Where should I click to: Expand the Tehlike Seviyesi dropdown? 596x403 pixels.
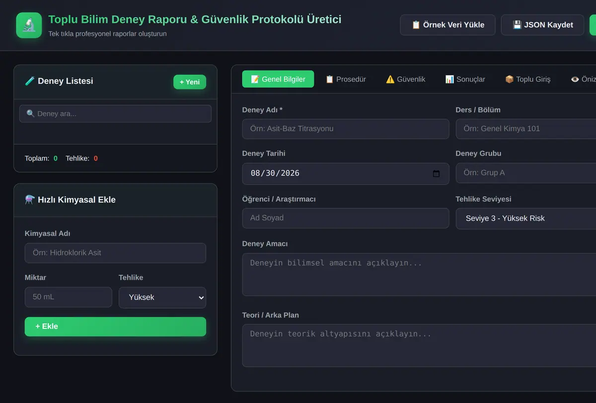(526, 218)
